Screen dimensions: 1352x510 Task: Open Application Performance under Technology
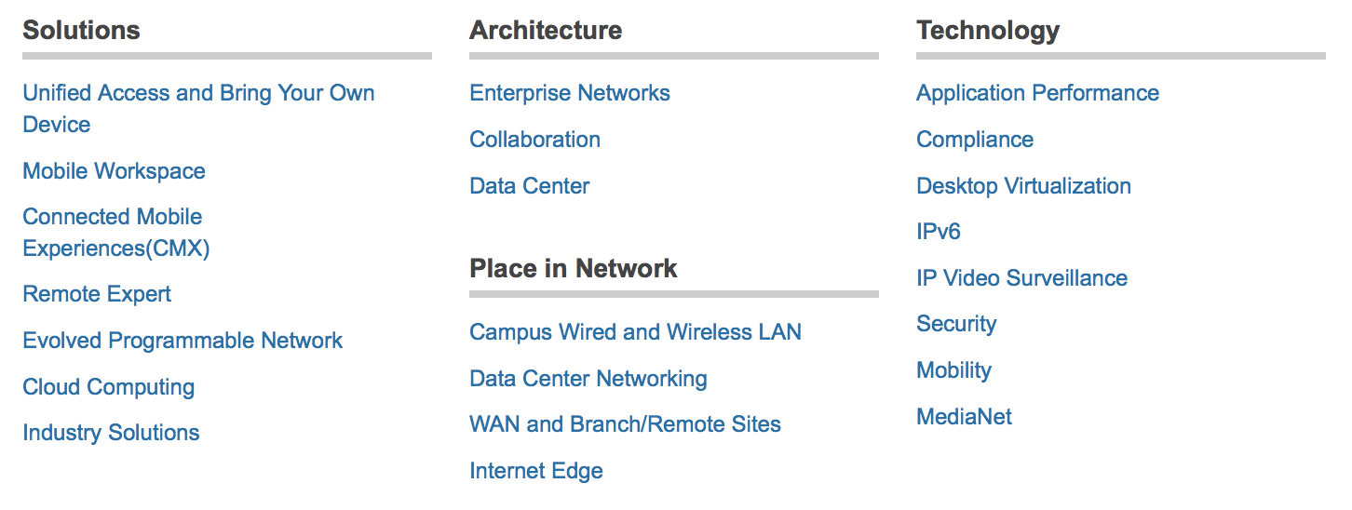1038,93
